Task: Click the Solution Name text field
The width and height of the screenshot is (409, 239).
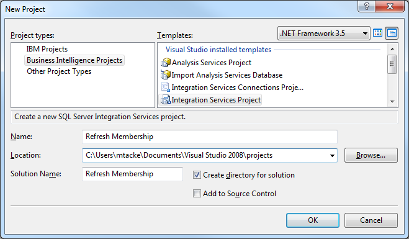Action: coord(133,174)
